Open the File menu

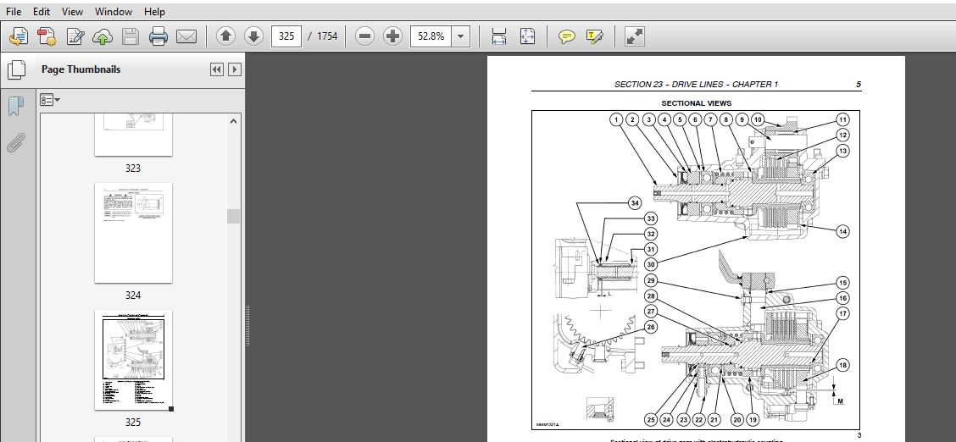pyautogui.click(x=14, y=12)
